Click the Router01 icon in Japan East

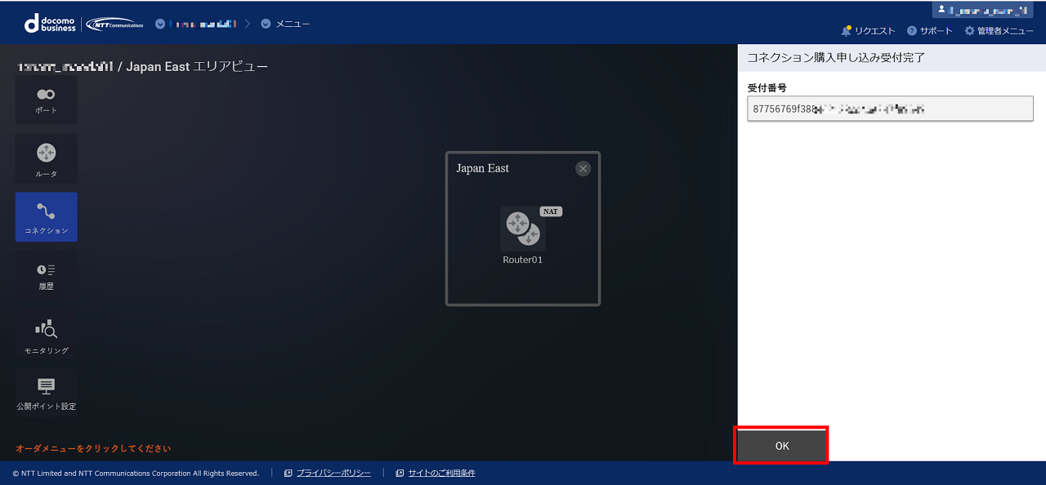pyautogui.click(x=523, y=229)
